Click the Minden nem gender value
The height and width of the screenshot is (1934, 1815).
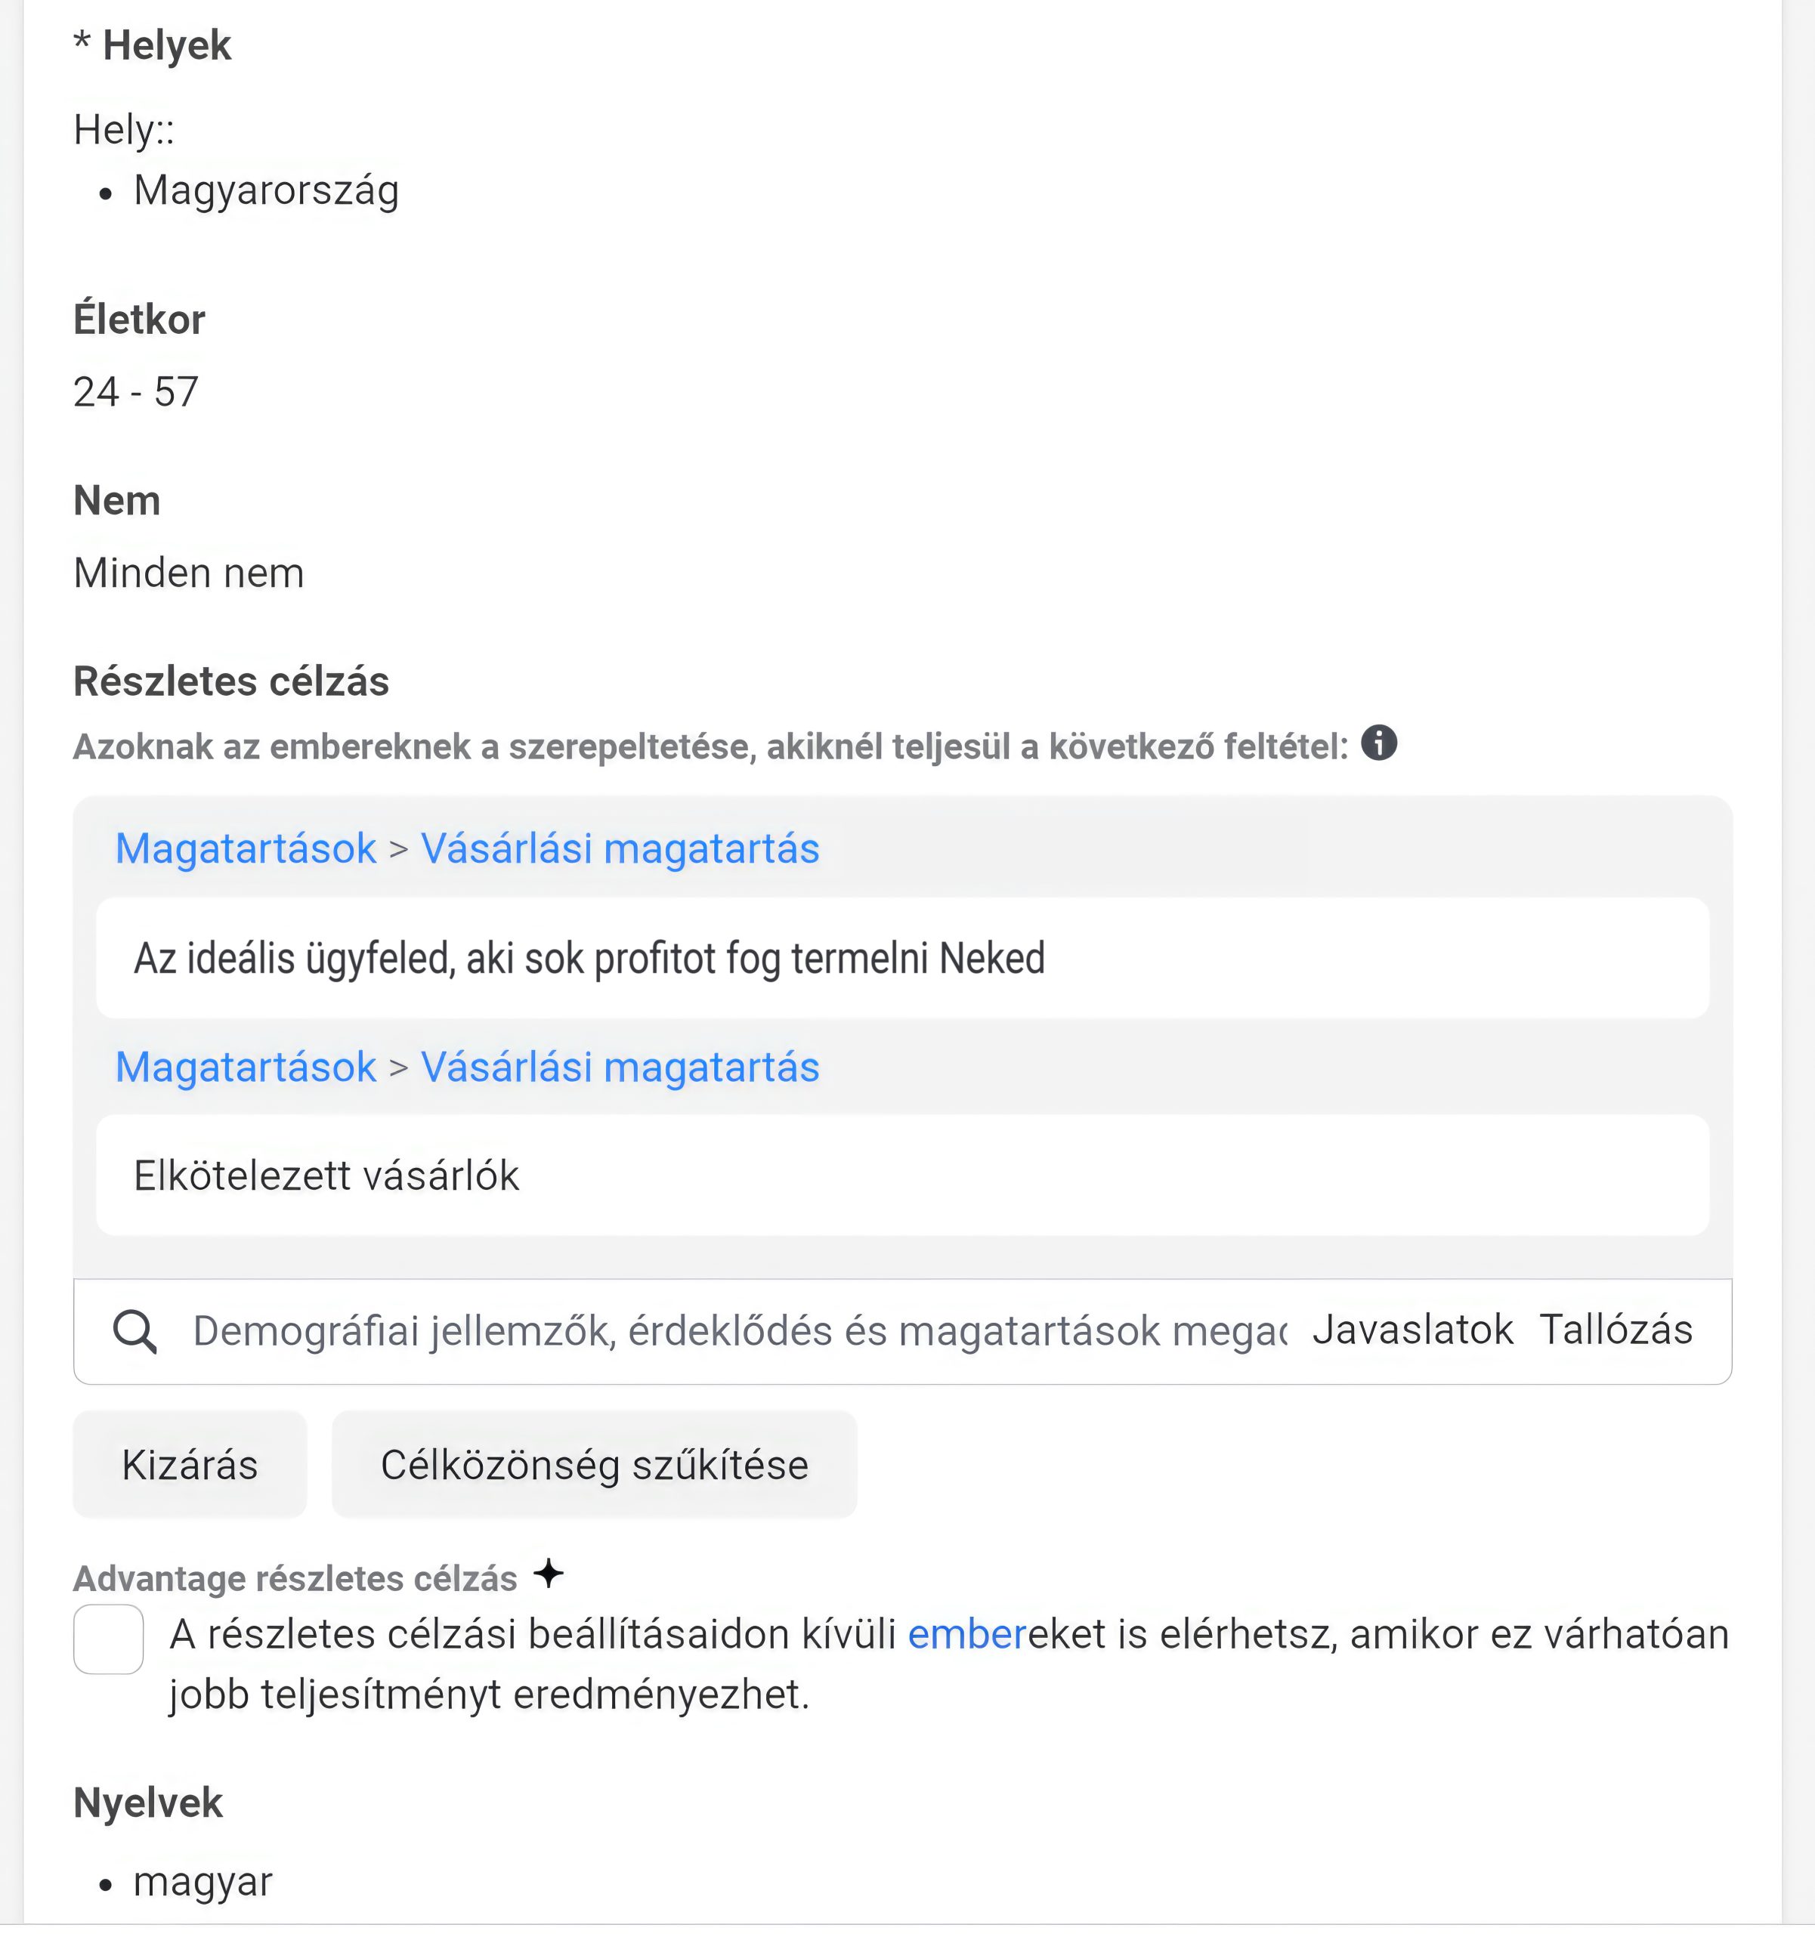(189, 572)
